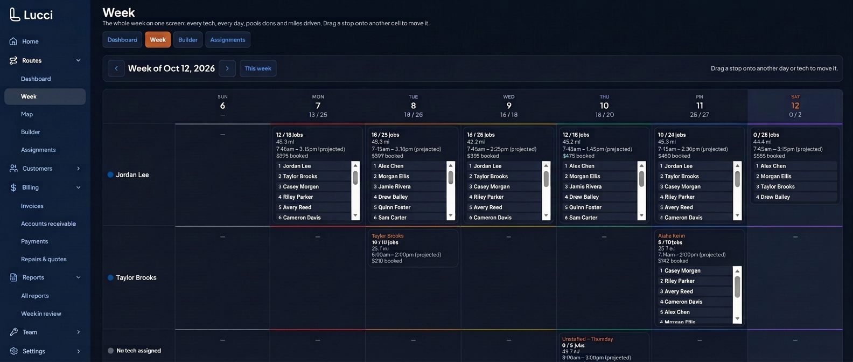Click blue dot beside Jordan Lee
This screenshot has width=853, height=362.
110,175
